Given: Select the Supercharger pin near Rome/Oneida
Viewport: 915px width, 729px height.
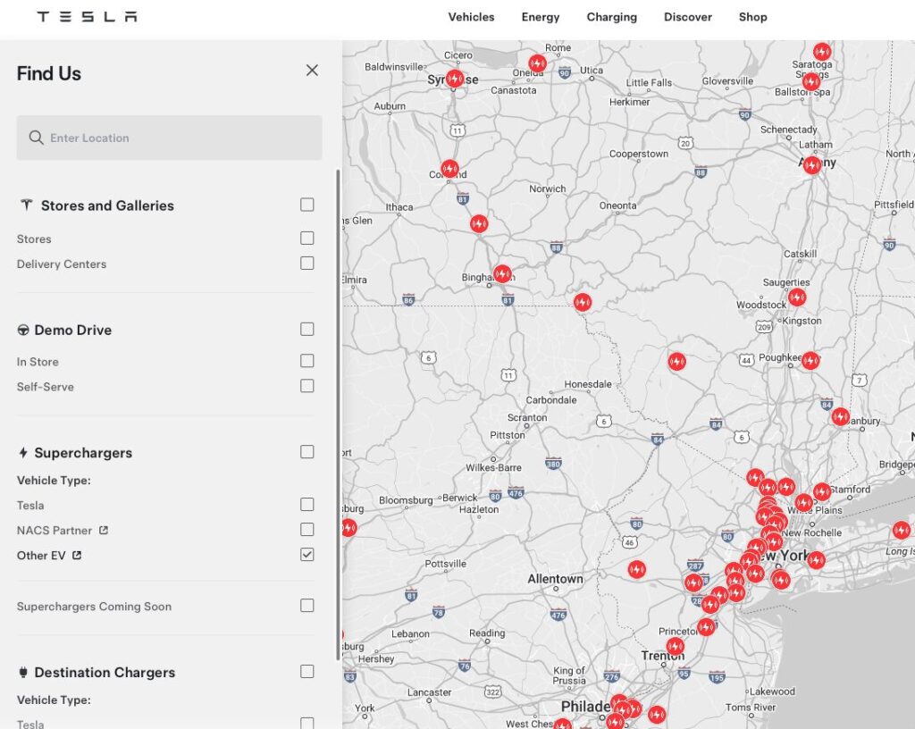Looking at the screenshot, I should [x=537, y=63].
